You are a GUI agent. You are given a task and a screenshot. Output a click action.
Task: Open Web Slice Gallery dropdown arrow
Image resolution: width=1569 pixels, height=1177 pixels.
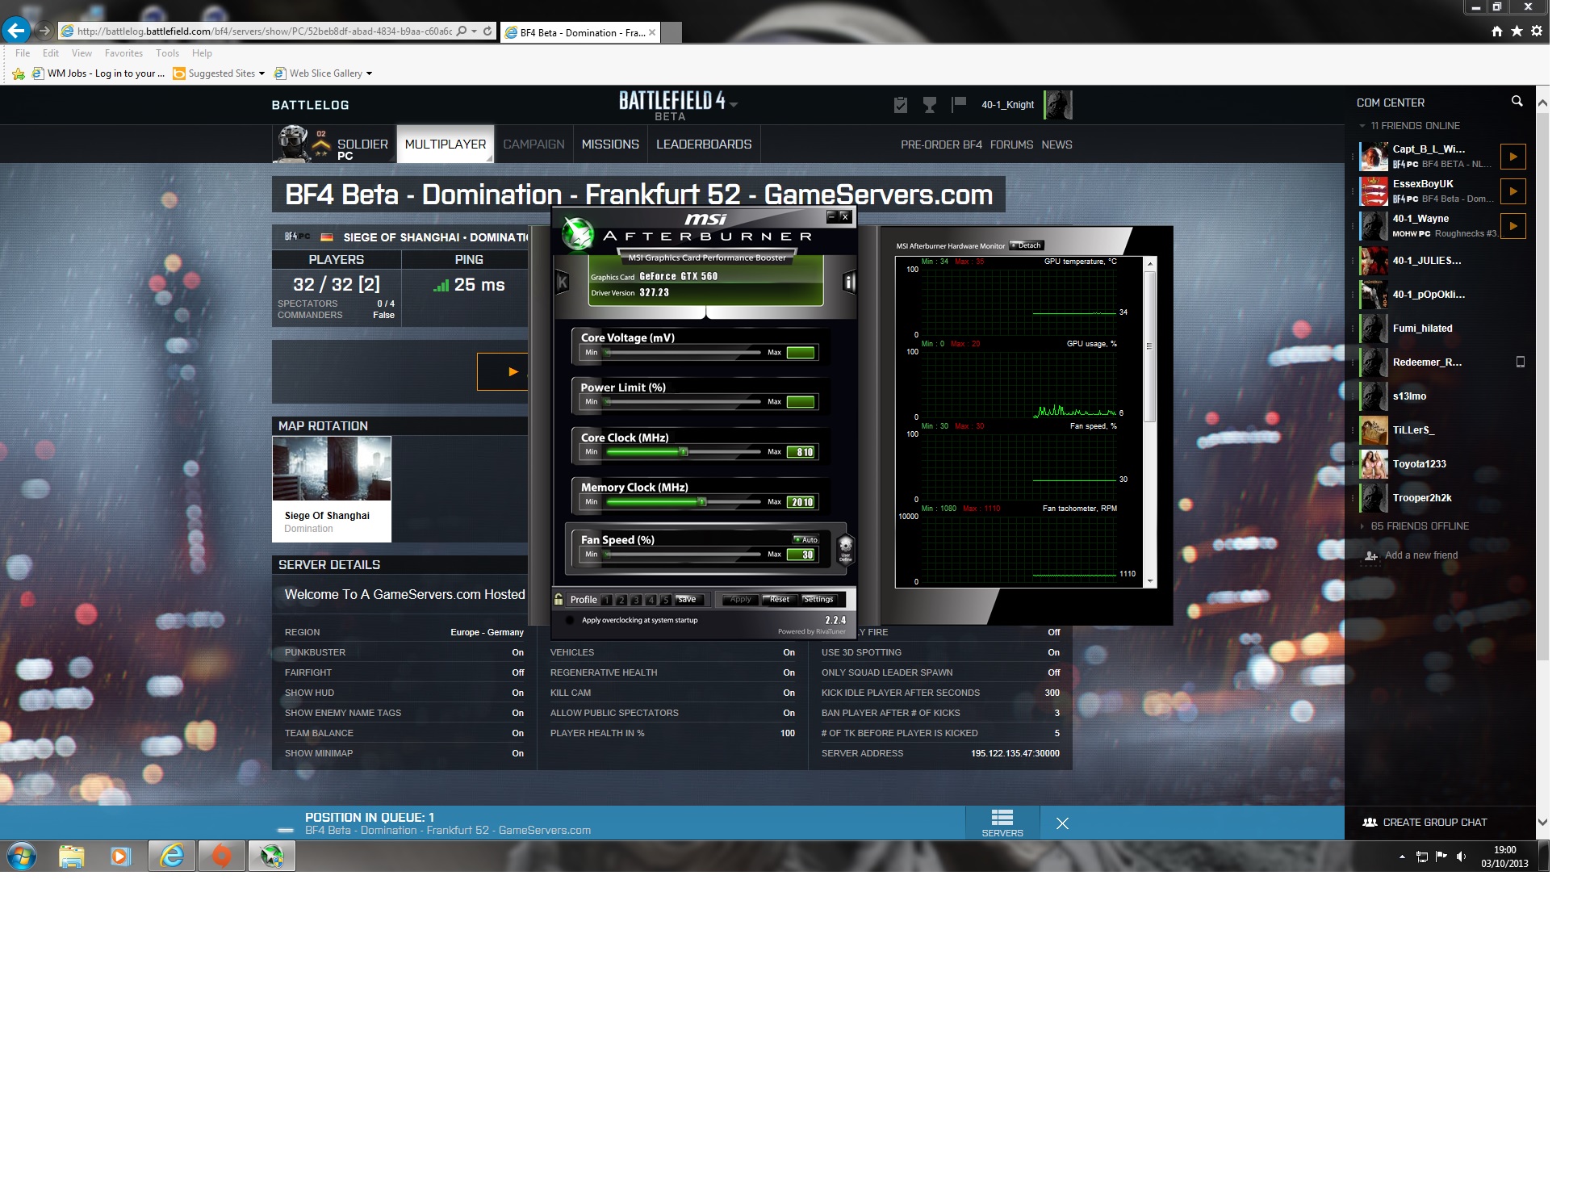click(369, 73)
